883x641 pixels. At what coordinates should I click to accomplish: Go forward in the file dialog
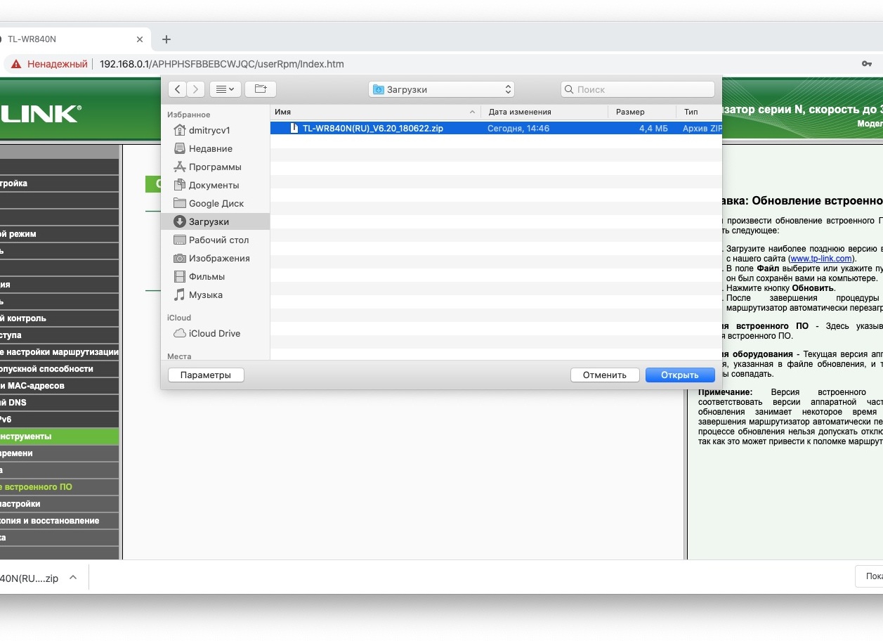(196, 89)
